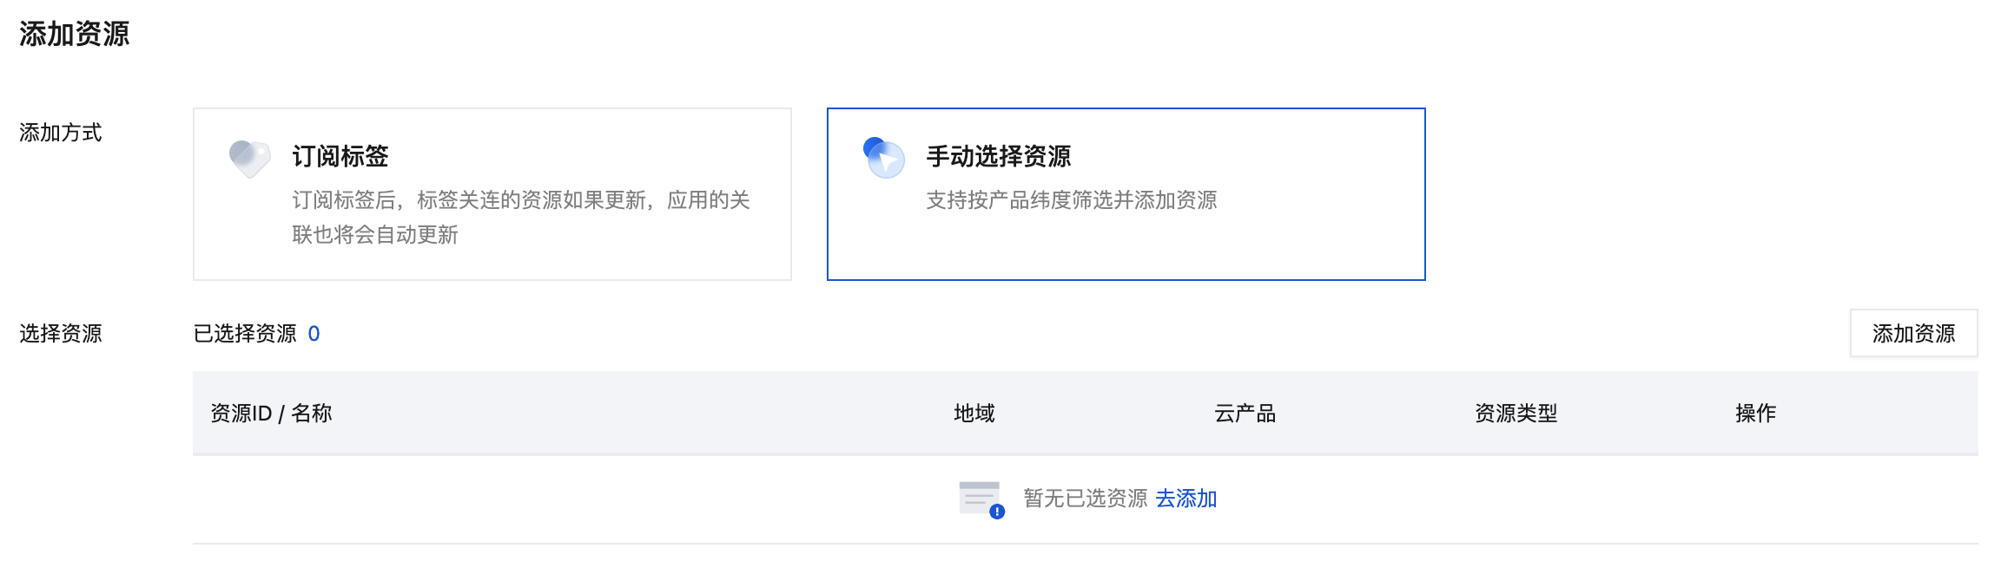Click the 选择资源 field label
This screenshot has width=2001, height=574.
tap(61, 334)
